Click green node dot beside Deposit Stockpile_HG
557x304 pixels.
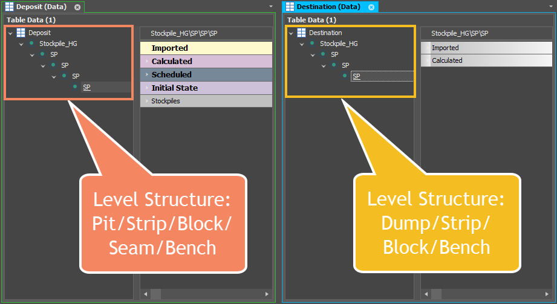click(31, 44)
